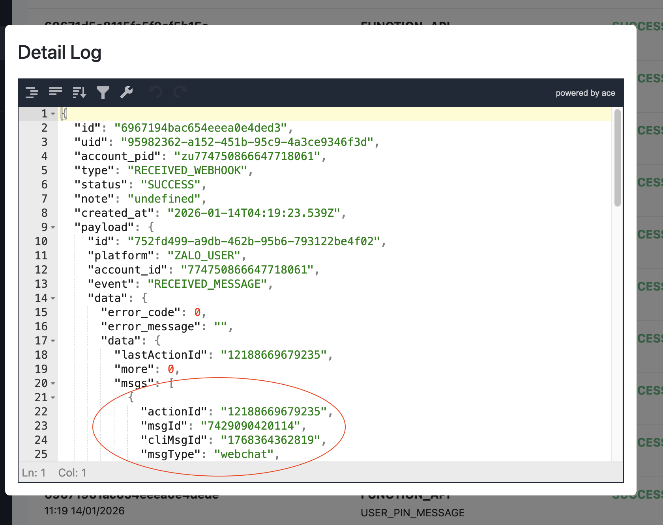Place cursor in the "RECEIVED_WEBHOOK" type value
The width and height of the screenshot is (663, 525).
coord(187,171)
